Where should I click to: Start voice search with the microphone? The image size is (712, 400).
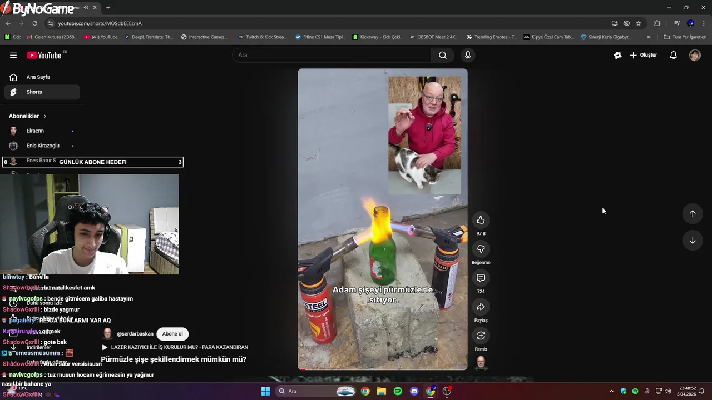pyautogui.click(x=468, y=55)
